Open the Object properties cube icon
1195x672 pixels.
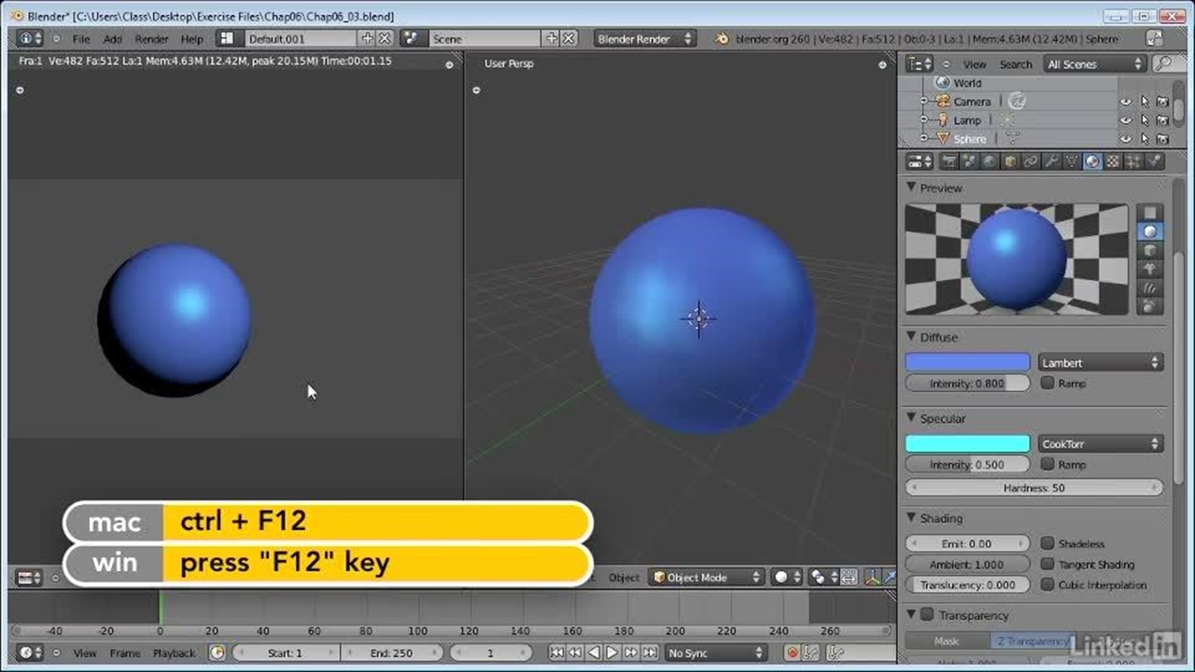pos(1010,161)
